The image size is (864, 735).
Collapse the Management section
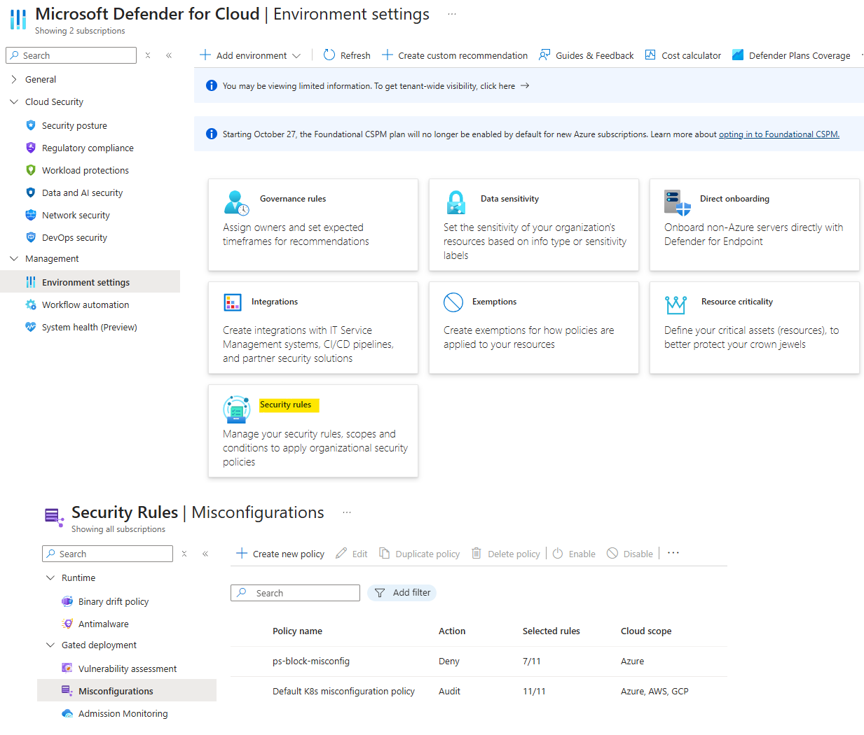click(x=14, y=258)
